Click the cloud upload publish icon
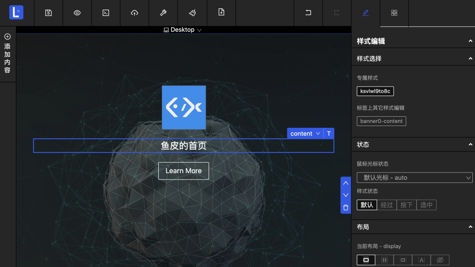Viewport: 475px width, 267px height. (135, 13)
